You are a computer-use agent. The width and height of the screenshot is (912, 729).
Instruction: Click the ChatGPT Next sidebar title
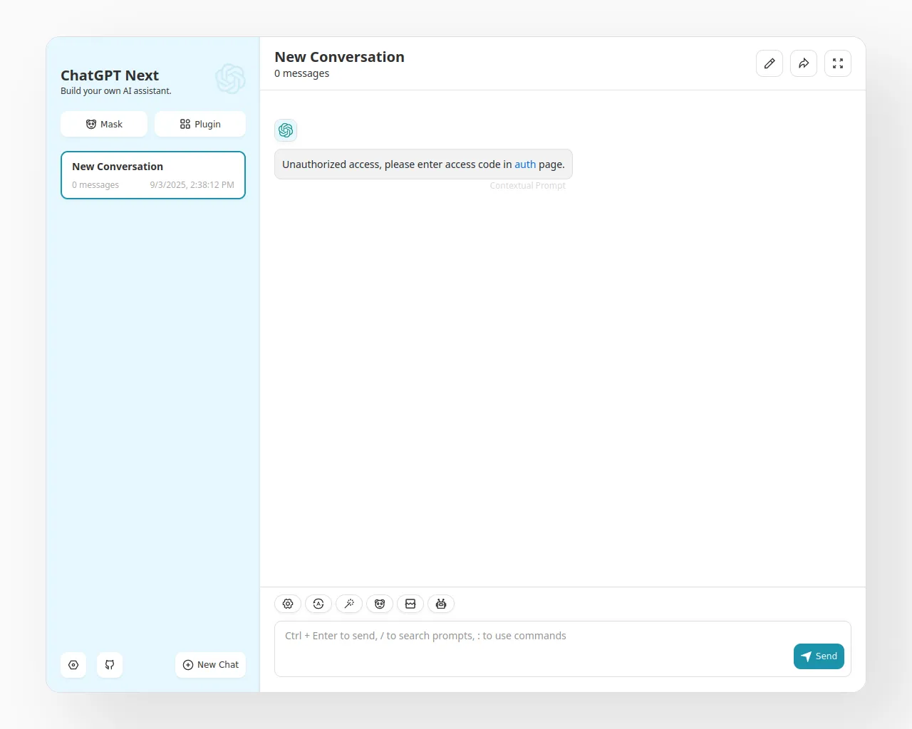click(110, 75)
